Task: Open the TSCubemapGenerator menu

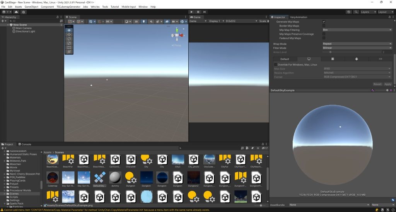Action: click(68, 7)
